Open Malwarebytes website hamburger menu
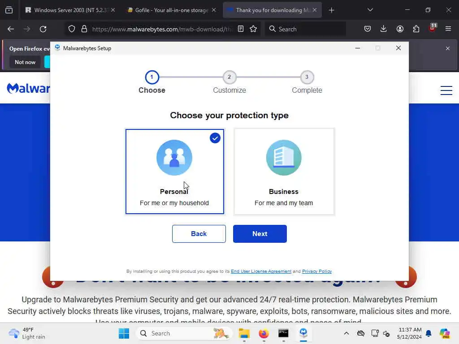The height and width of the screenshot is (344, 459). (446, 90)
